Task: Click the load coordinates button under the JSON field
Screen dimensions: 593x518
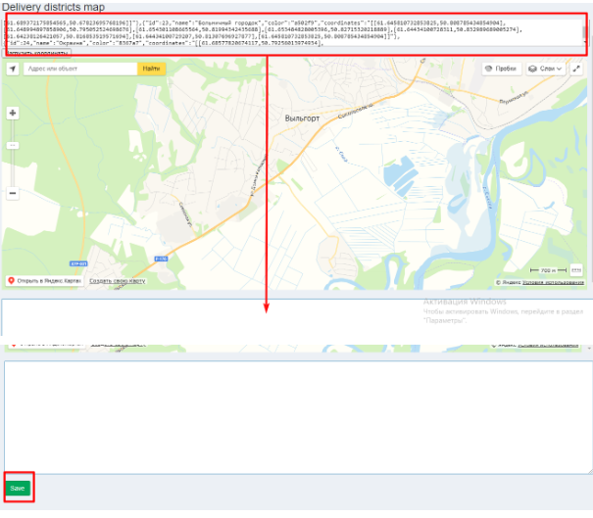Action: [x=36, y=53]
